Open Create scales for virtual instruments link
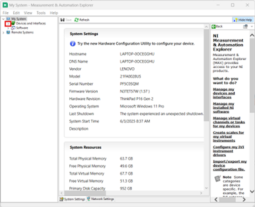The image size is (255, 207). pyautogui.click(x=229, y=136)
